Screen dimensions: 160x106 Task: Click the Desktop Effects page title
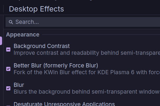pos(36,9)
